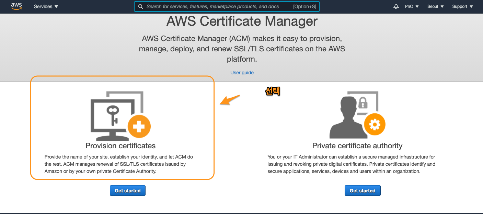Click the orange gear badge on the PCA illustration

(x=375, y=125)
